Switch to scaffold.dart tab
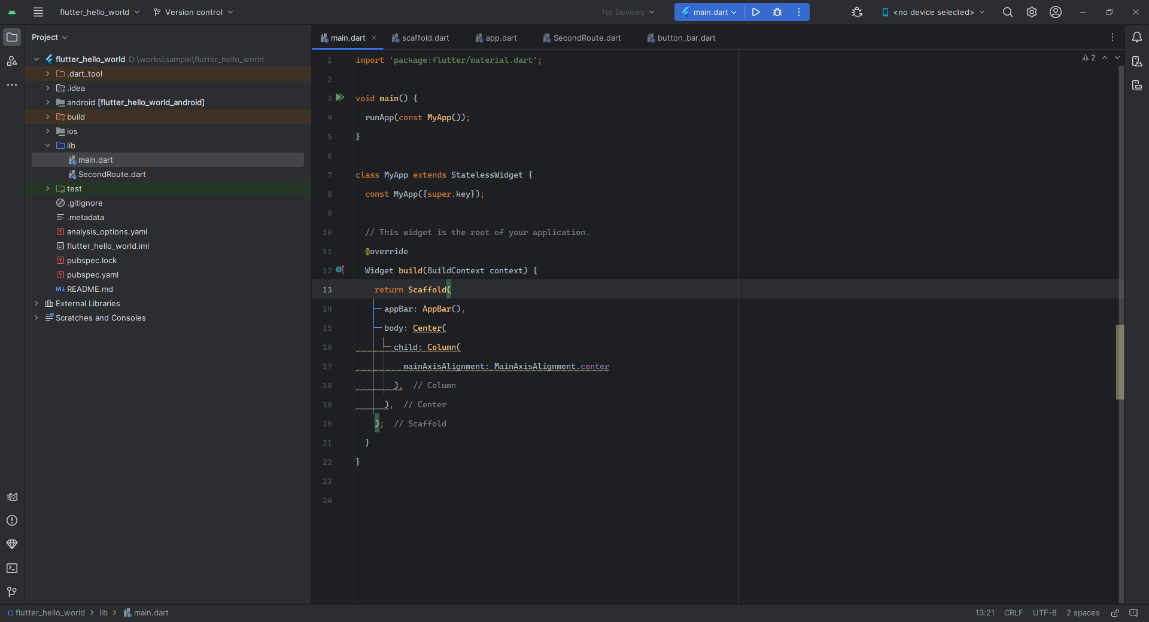Image resolution: width=1149 pixels, height=622 pixels. click(x=421, y=38)
